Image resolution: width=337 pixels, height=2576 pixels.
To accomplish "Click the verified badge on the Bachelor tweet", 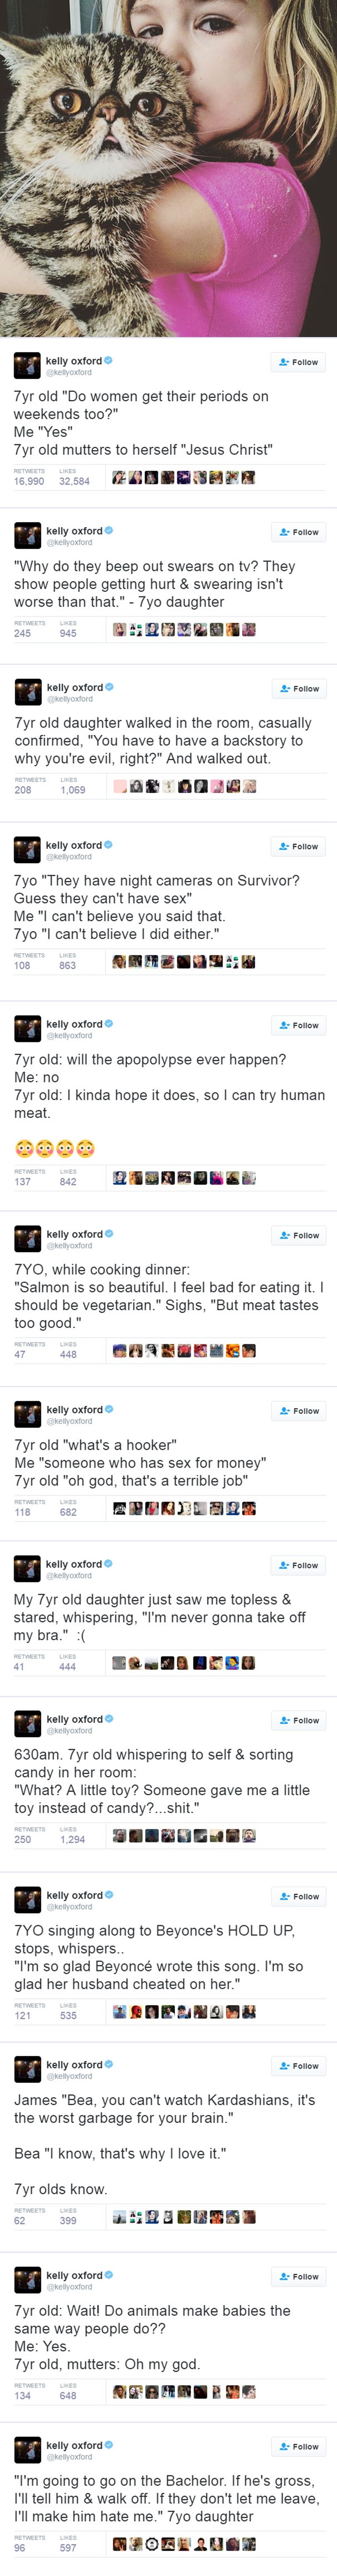I will [x=108, y=2444].
